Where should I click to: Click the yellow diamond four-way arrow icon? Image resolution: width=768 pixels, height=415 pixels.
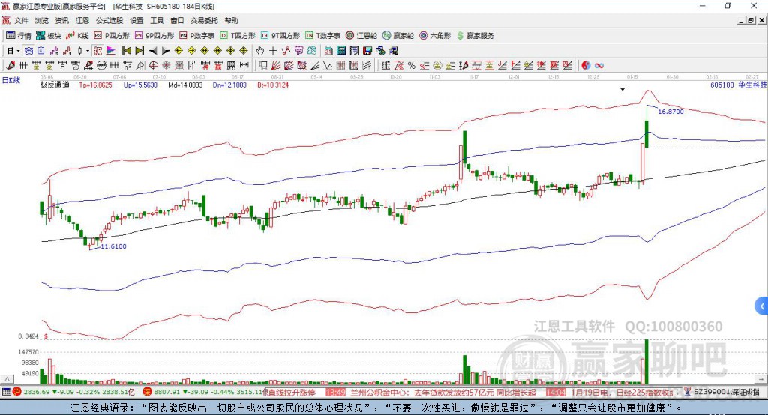coord(244,51)
